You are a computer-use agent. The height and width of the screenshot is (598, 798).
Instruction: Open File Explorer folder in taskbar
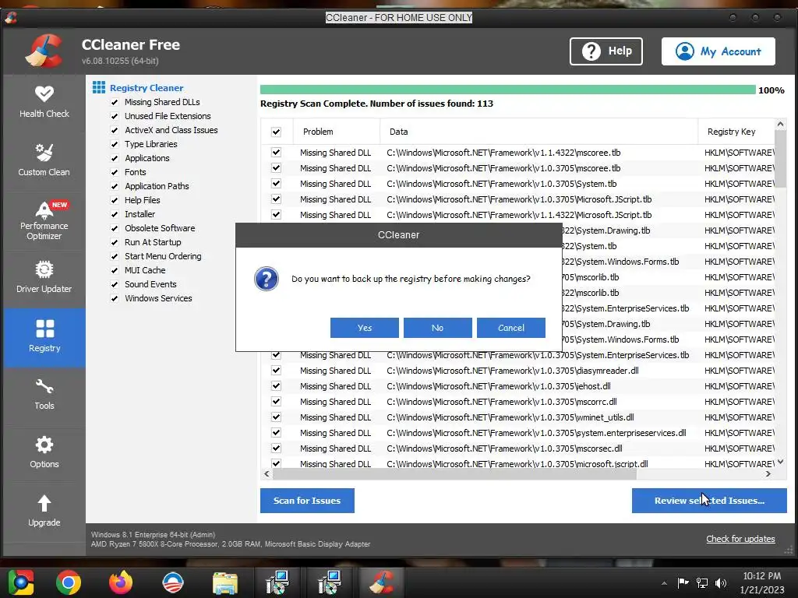(225, 582)
